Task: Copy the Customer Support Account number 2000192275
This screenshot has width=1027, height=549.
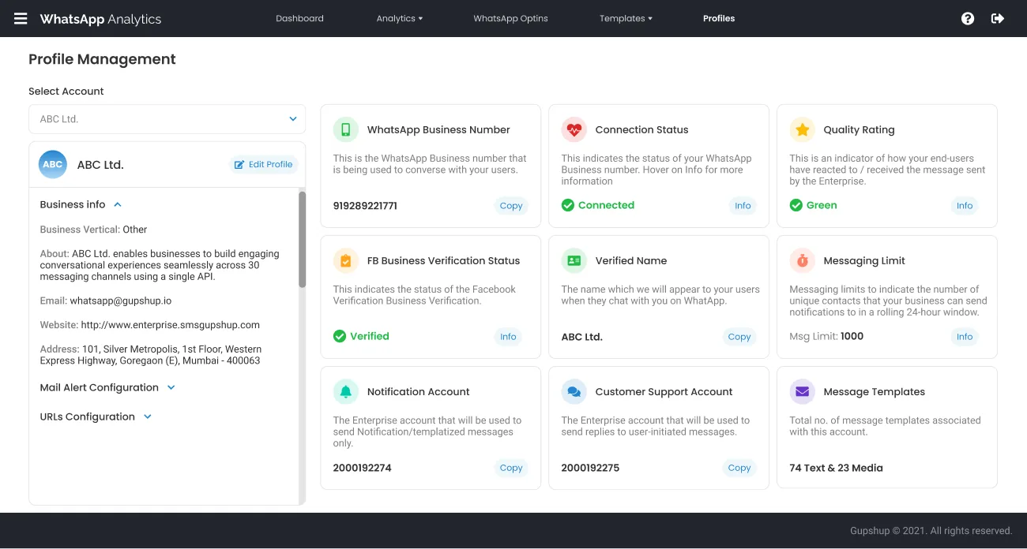Action: coord(739,468)
